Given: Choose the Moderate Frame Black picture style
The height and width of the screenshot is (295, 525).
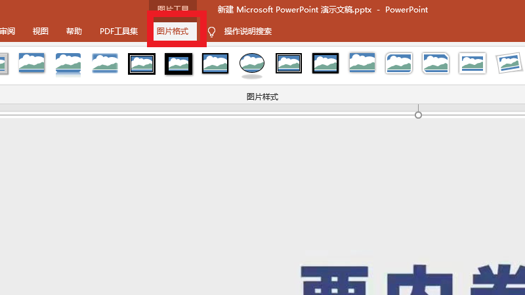Looking at the screenshot, I should 325,64.
